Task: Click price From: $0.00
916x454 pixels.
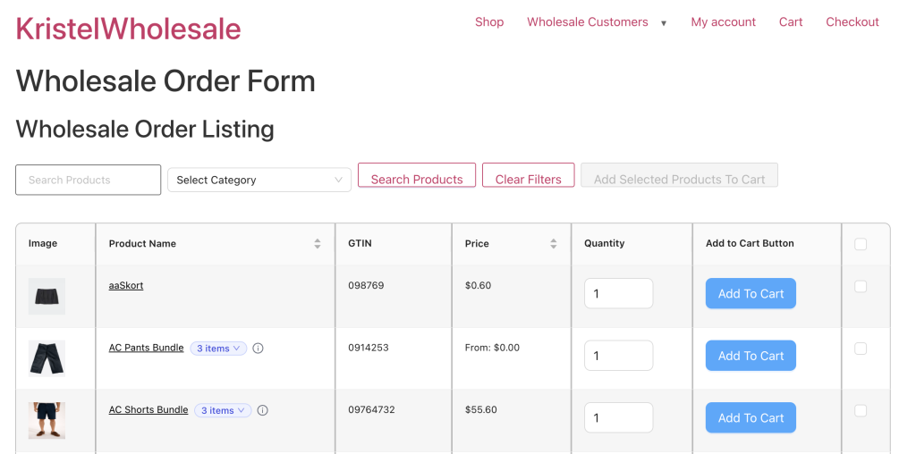Action: [x=492, y=348]
